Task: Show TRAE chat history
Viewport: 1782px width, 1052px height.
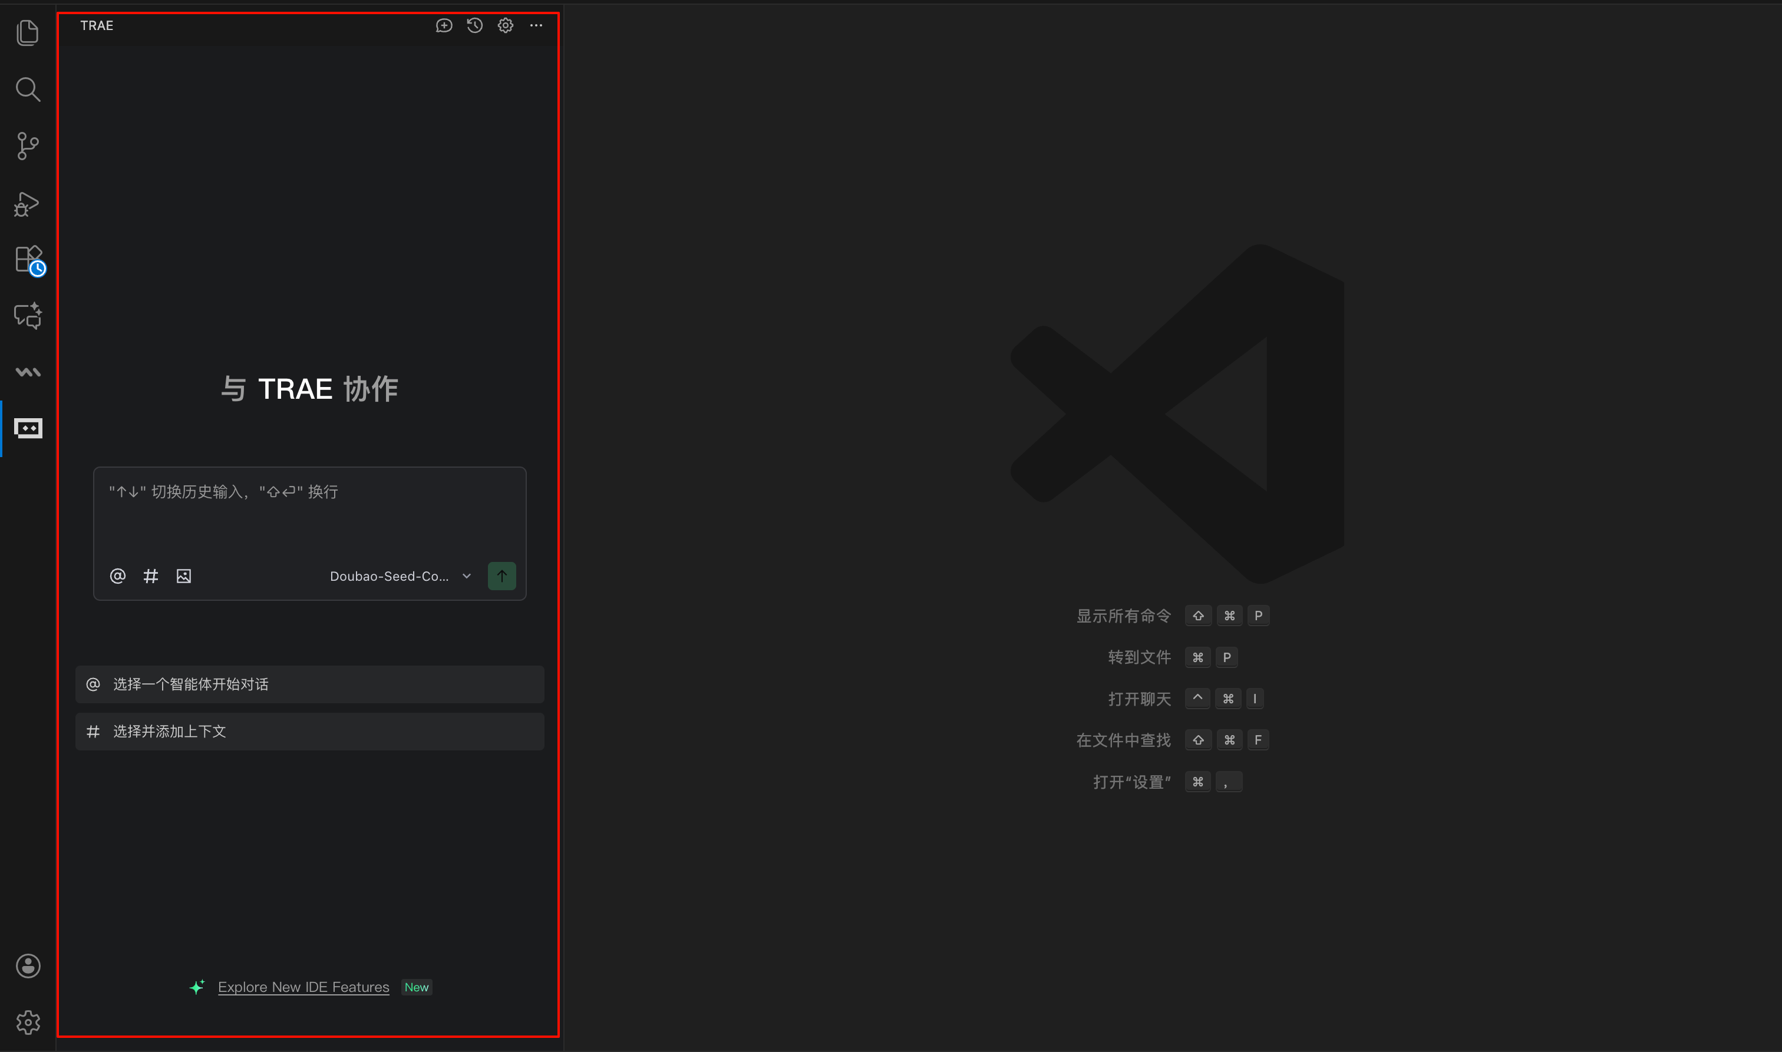Action: click(474, 25)
